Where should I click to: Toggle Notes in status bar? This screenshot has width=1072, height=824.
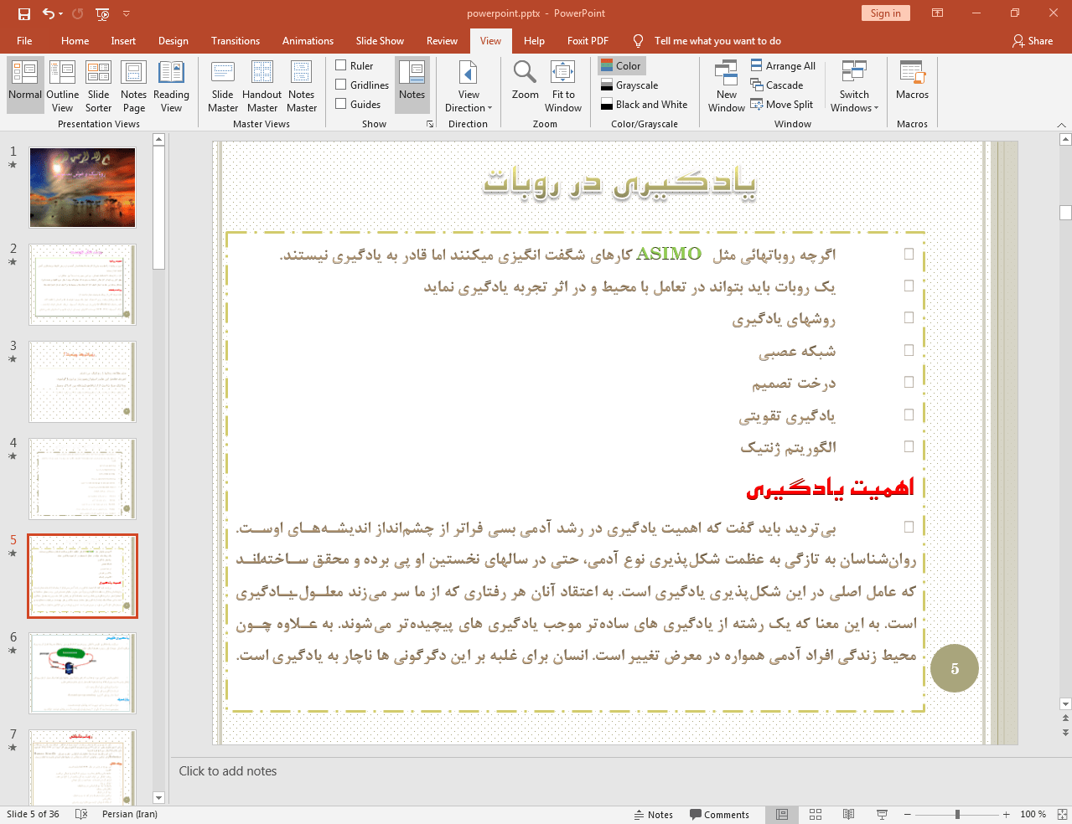pos(654,814)
